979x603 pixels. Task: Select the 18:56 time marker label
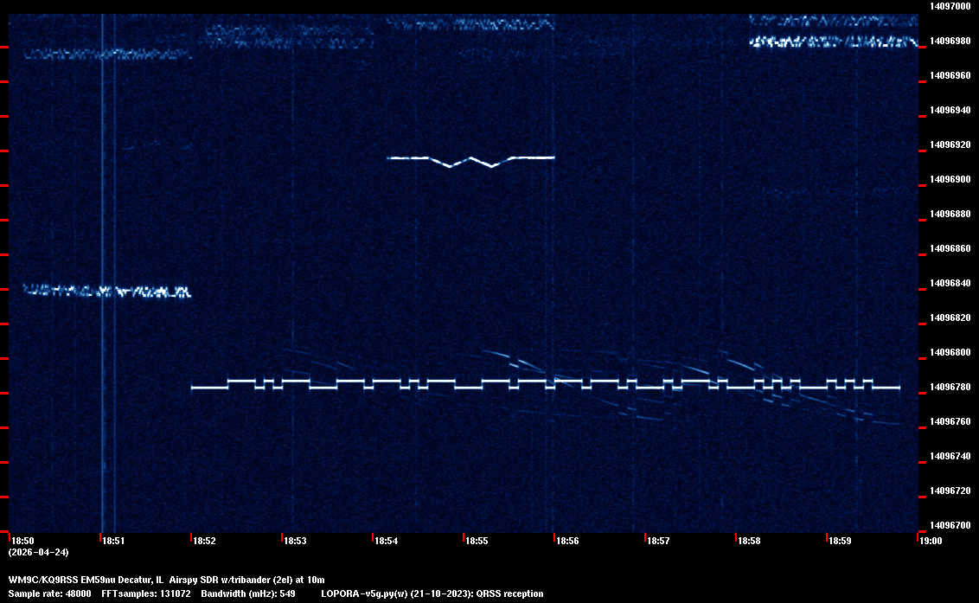[567, 542]
